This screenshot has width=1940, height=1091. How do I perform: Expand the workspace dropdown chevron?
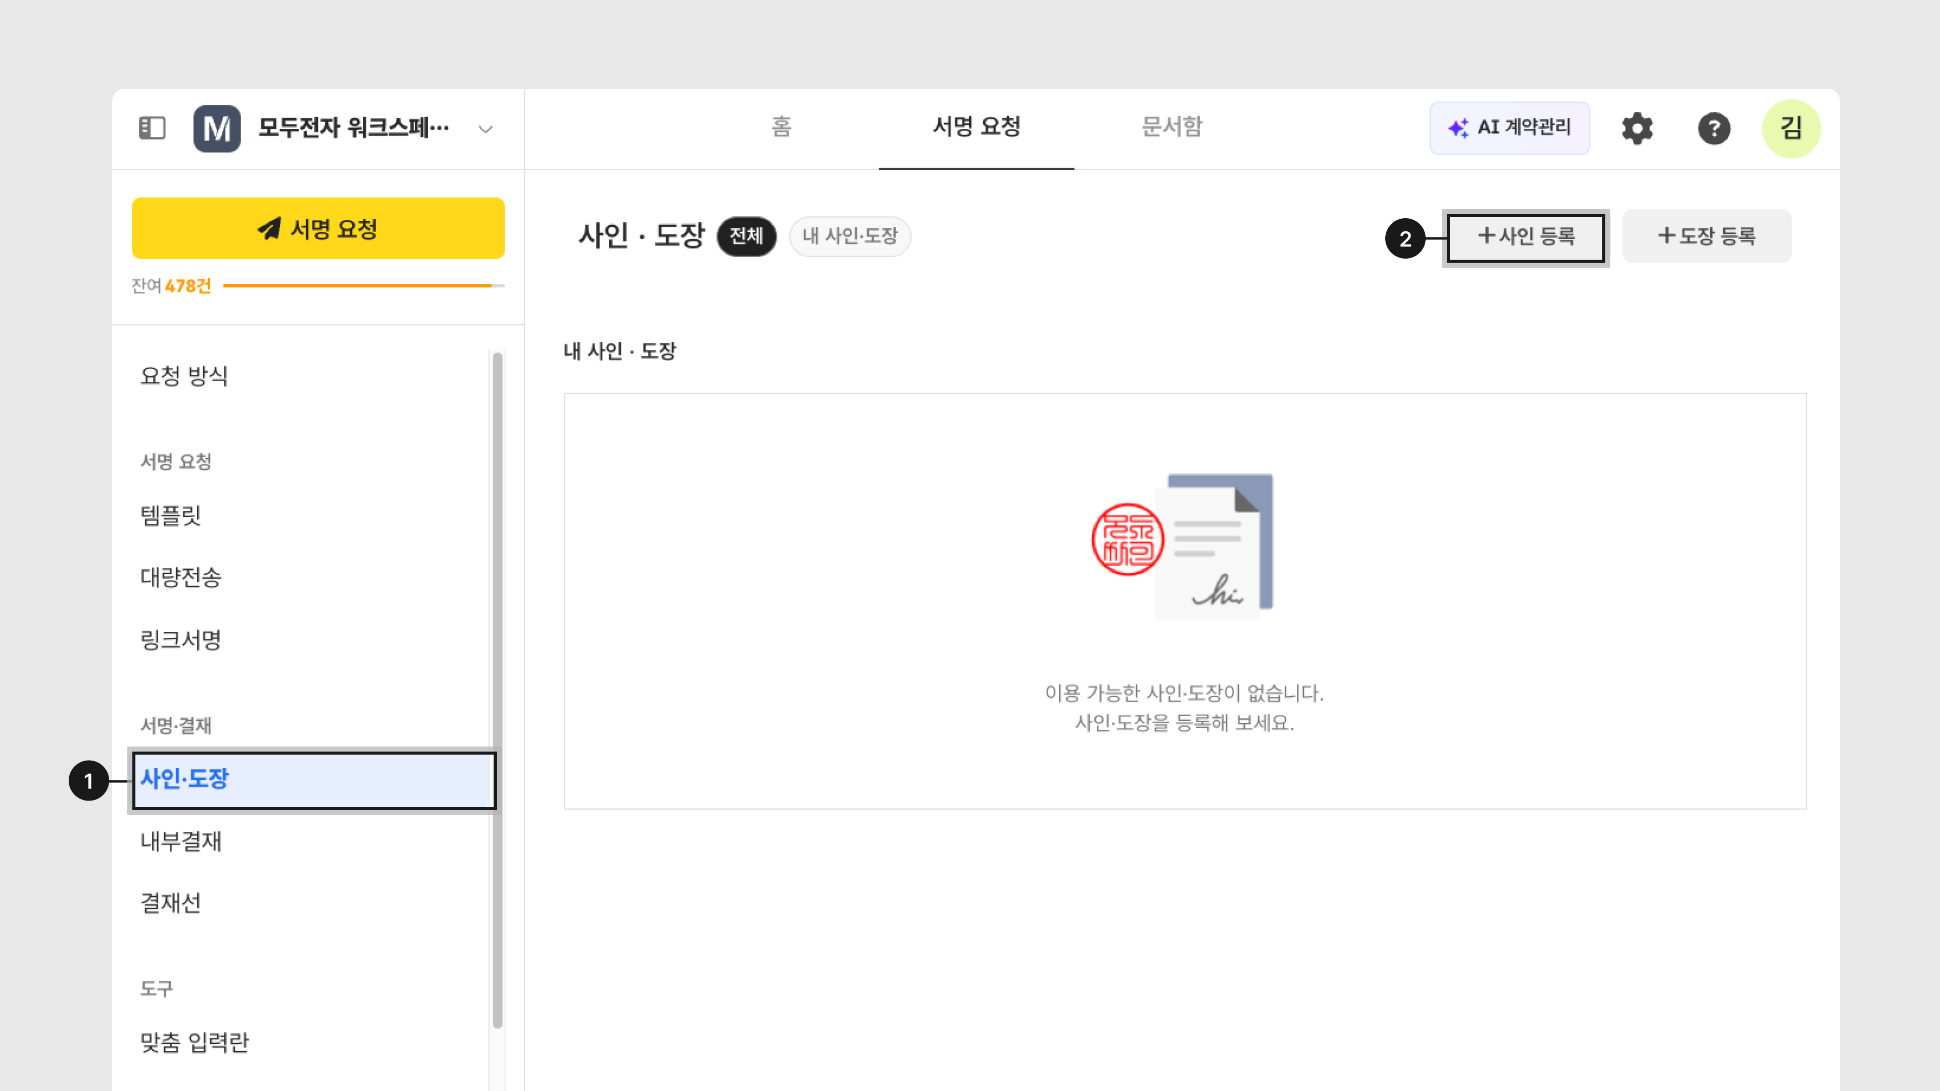point(486,129)
